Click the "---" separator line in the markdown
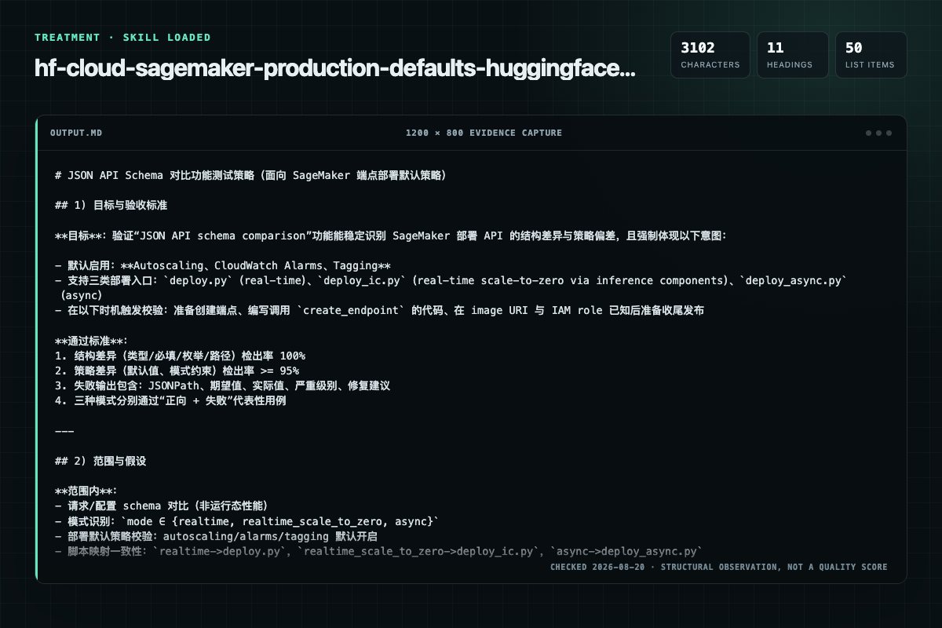The height and width of the screenshot is (628, 942). coord(64,431)
